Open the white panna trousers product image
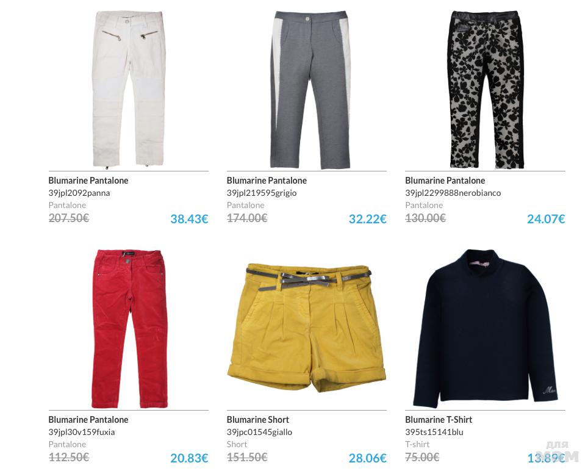The width and height of the screenshot is (588, 471). [129, 89]
